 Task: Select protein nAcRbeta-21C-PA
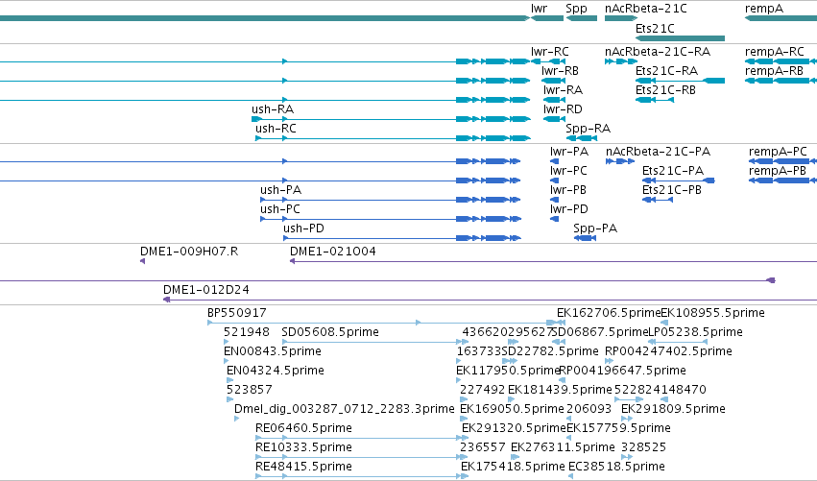(x=658, y=152)
